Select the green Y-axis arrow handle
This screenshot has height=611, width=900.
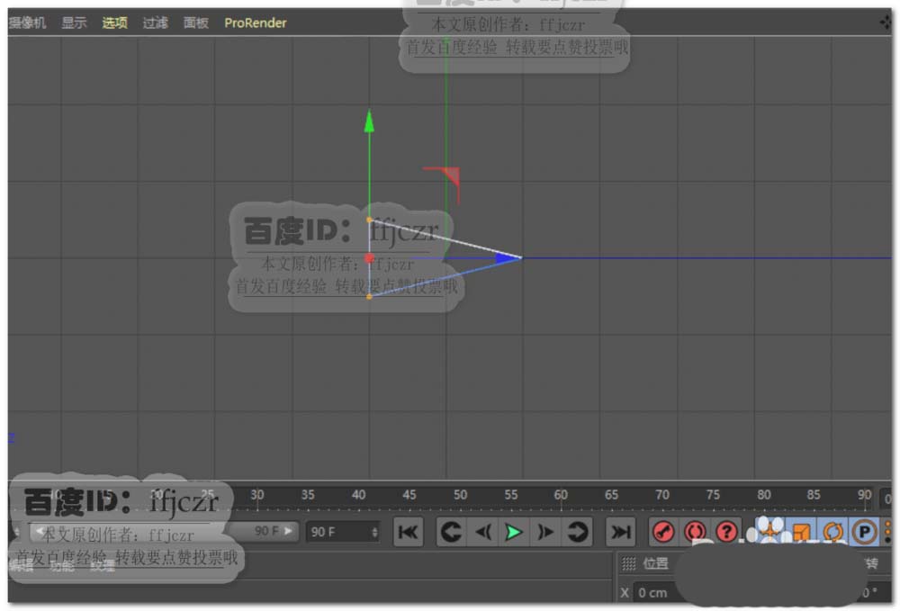tap(369, 121)
